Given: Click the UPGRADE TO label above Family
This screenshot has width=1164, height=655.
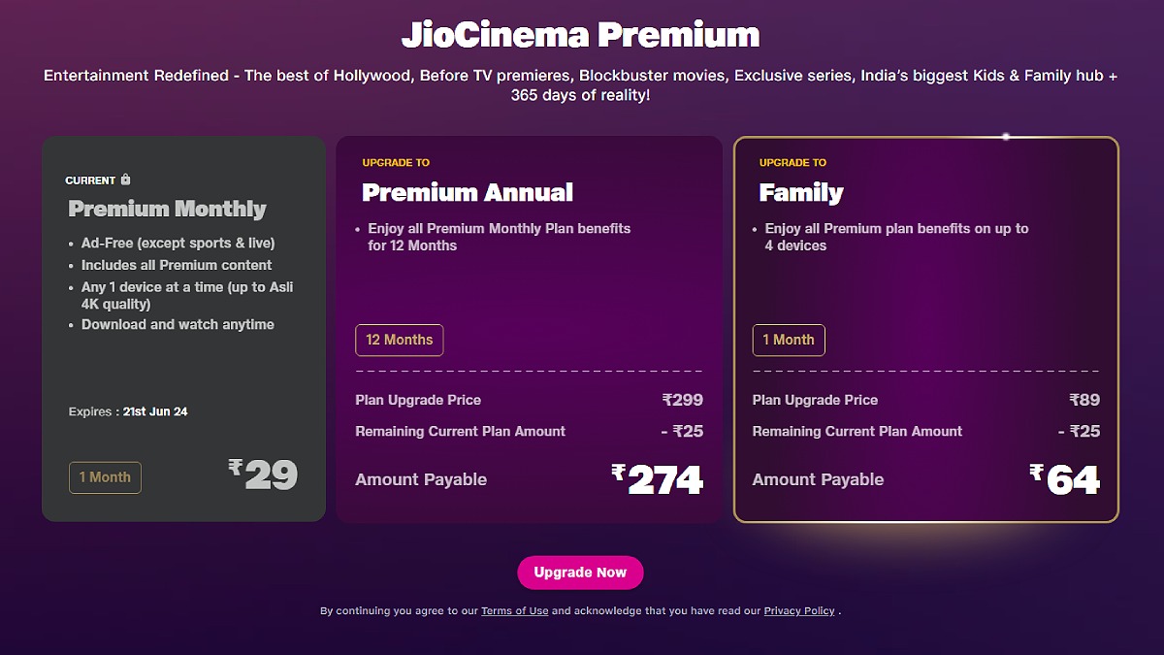Looking at the screenshot, I should pyautogui.click(x=792, y=163).
